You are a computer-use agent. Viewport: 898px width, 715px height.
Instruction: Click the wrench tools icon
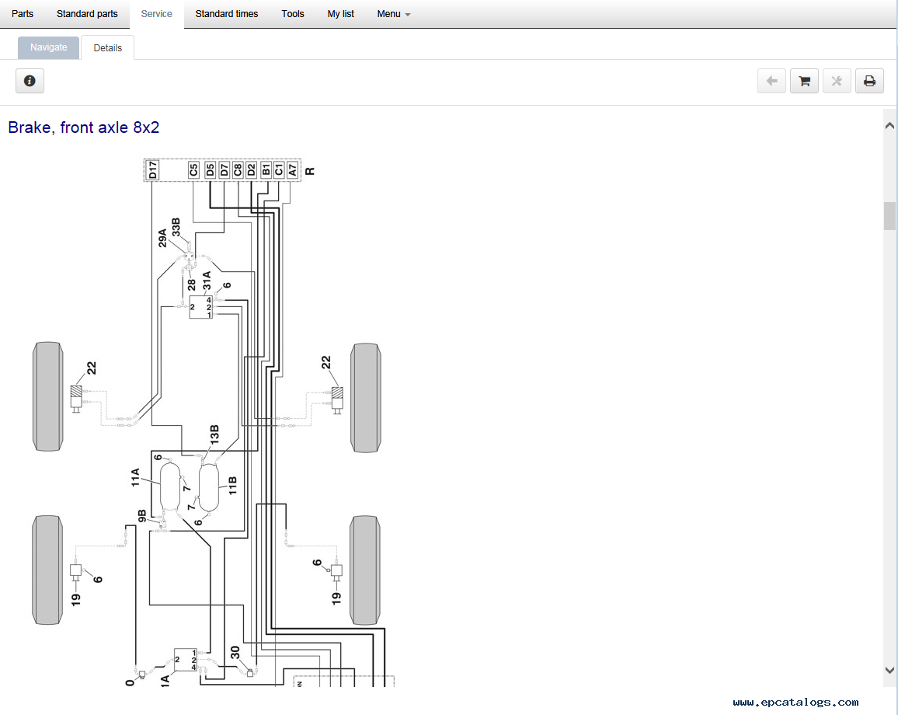(x=837, y=81)
